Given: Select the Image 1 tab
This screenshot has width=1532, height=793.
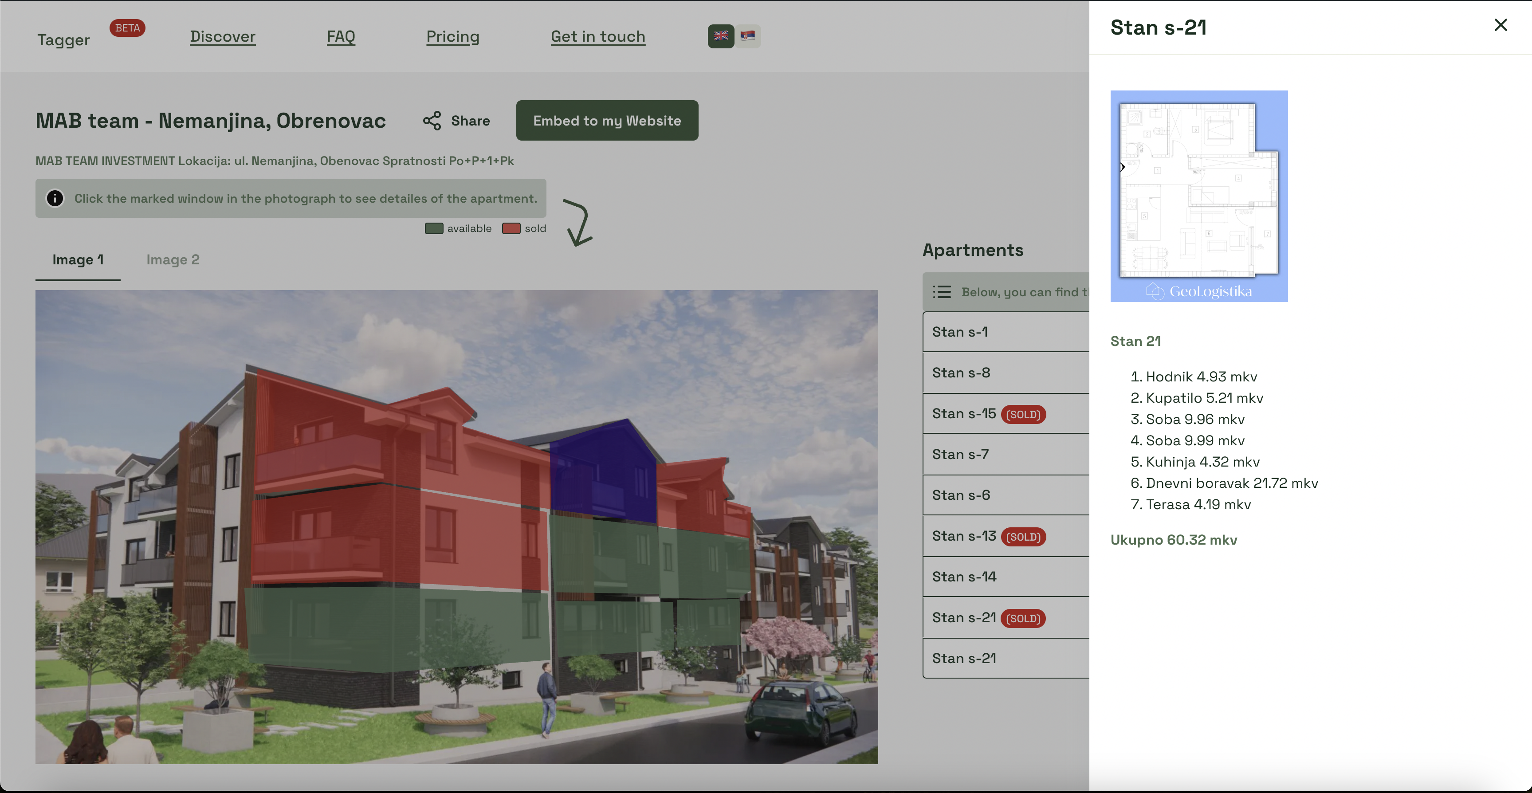Looking at the screenshot, I should (78, 260).
